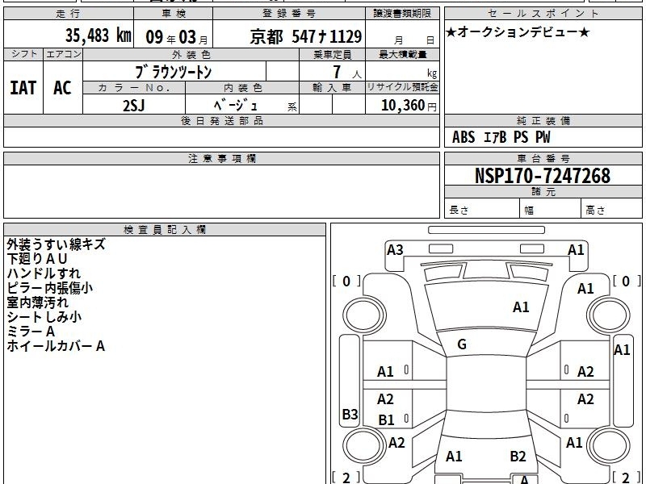Click inspector note ハンドルすれ
The image size is (646, 484).
tap(44, 273)
